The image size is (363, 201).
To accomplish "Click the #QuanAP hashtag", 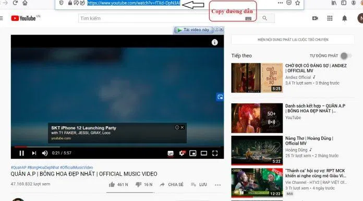I will (x=19, y=168).
